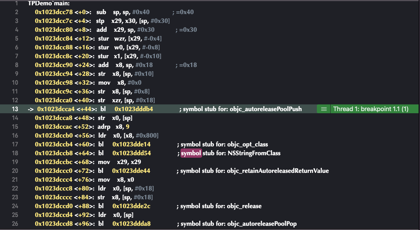Click the lines icon beside the Thread 1 annotation

pos(324,109)
